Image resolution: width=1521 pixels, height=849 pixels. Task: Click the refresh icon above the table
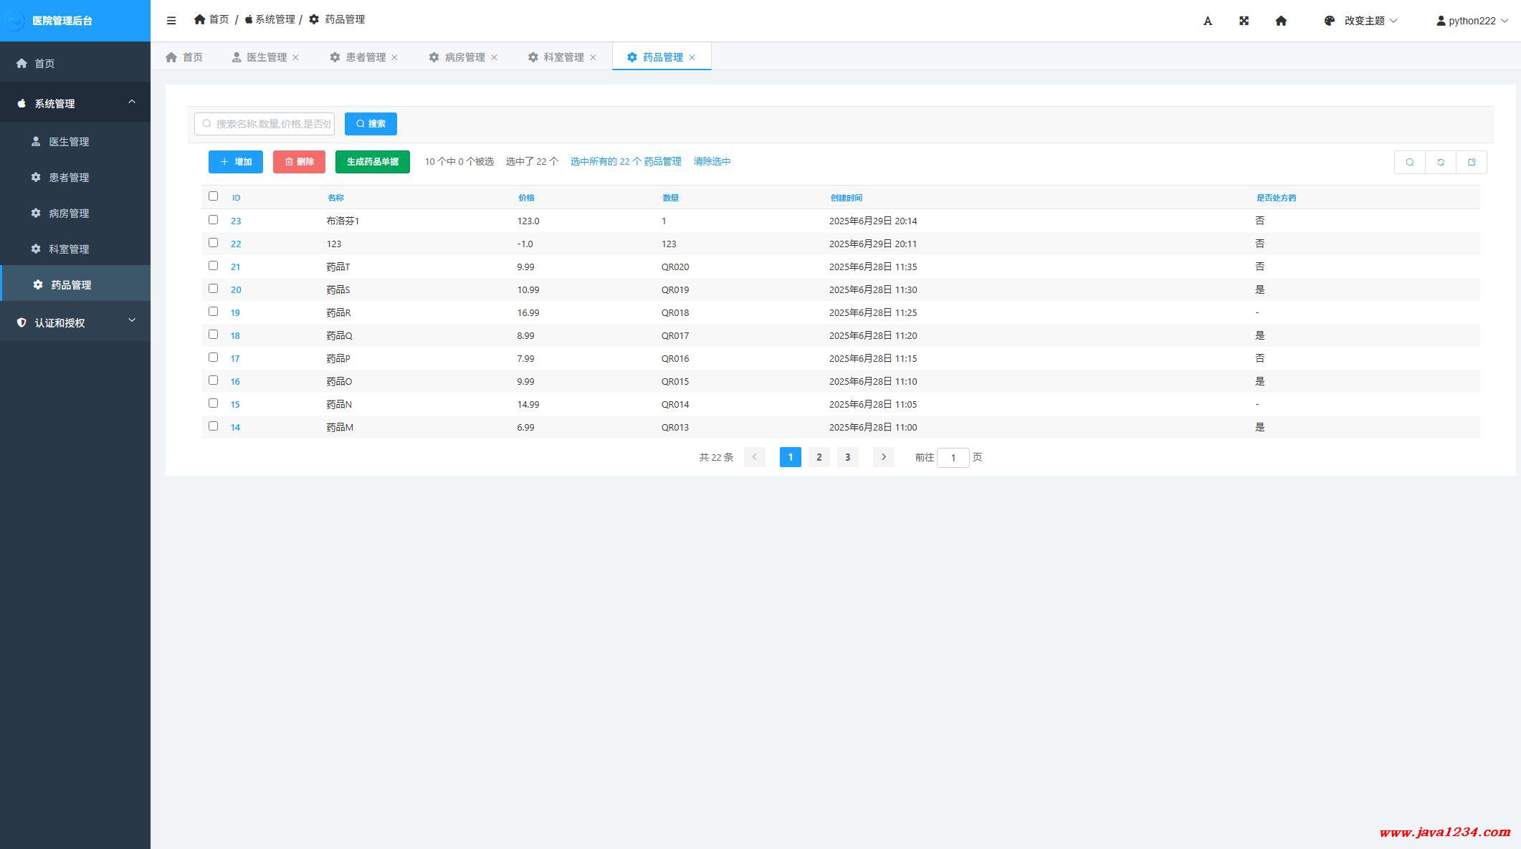tap(1440, 163)
